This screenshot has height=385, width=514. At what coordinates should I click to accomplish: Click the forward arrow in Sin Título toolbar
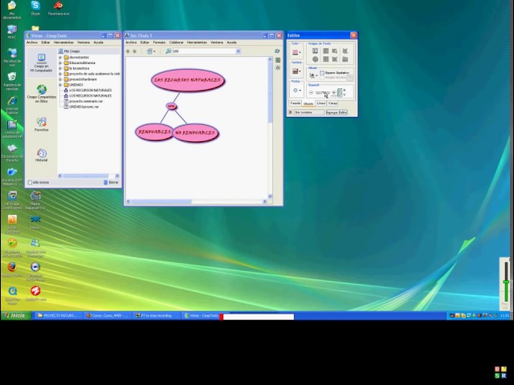(134, 51)
